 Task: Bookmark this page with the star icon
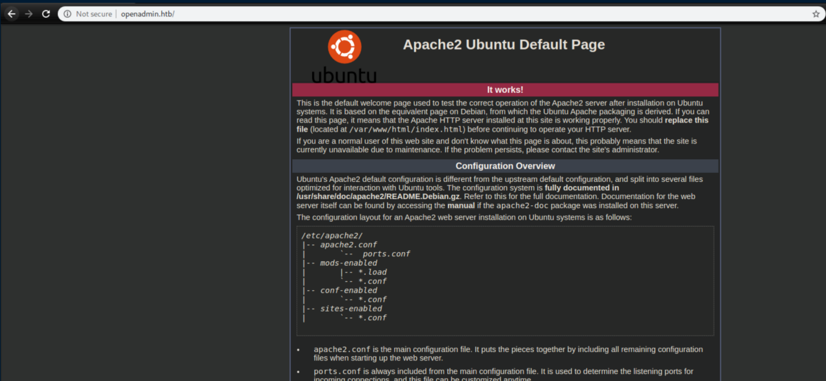pos(816,14)
